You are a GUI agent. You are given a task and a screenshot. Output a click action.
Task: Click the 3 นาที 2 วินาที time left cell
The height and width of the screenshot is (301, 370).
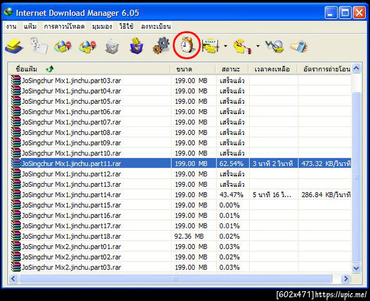tap(273, 163)
